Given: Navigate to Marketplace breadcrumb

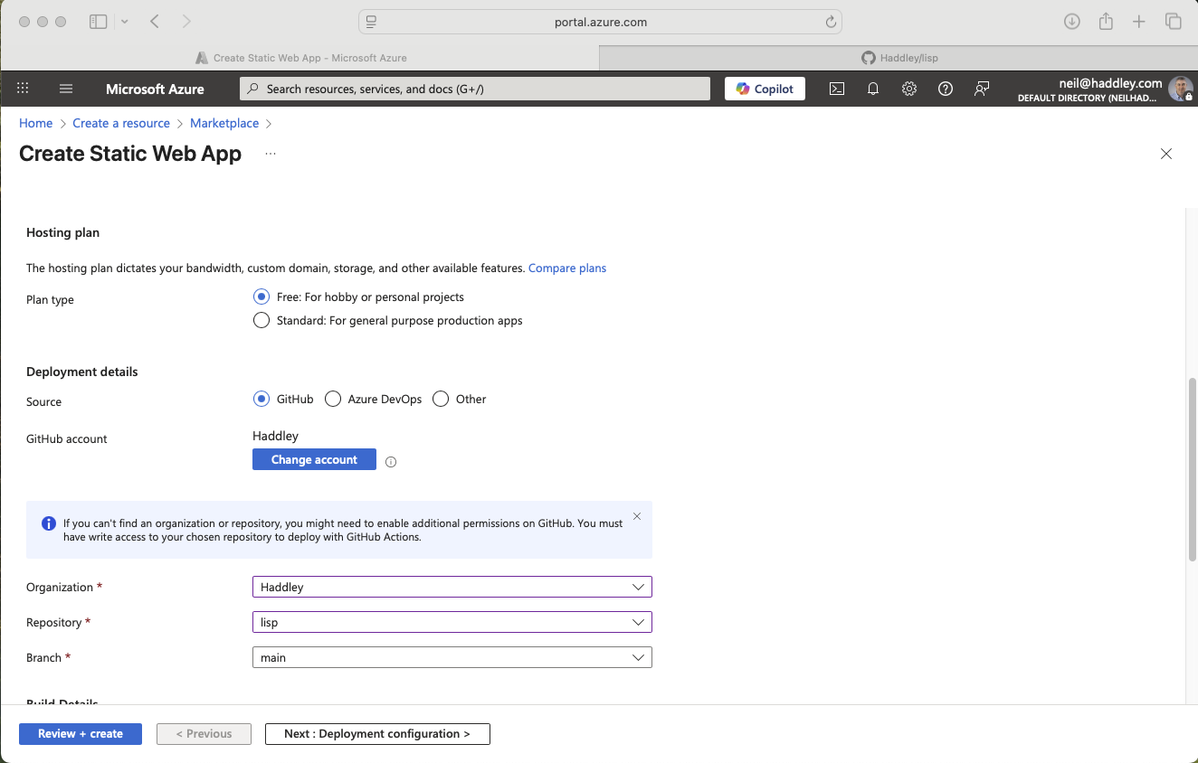Looking at the screenshot, I should [x=223, y=123].
